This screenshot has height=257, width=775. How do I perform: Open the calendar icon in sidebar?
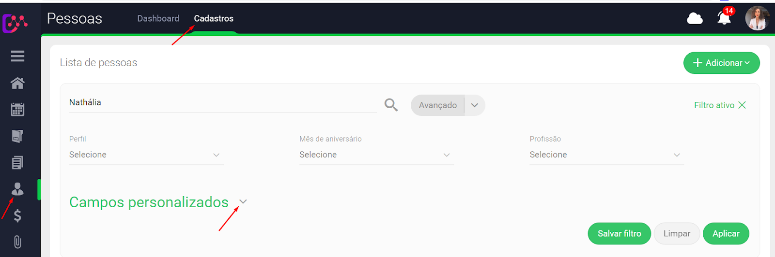pyautogui.click(x=17, y=109)
